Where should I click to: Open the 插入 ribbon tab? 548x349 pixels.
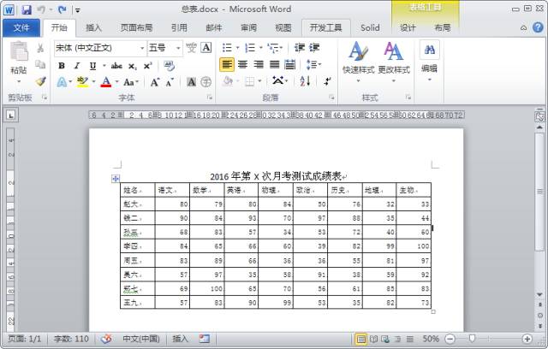[93, 27]
